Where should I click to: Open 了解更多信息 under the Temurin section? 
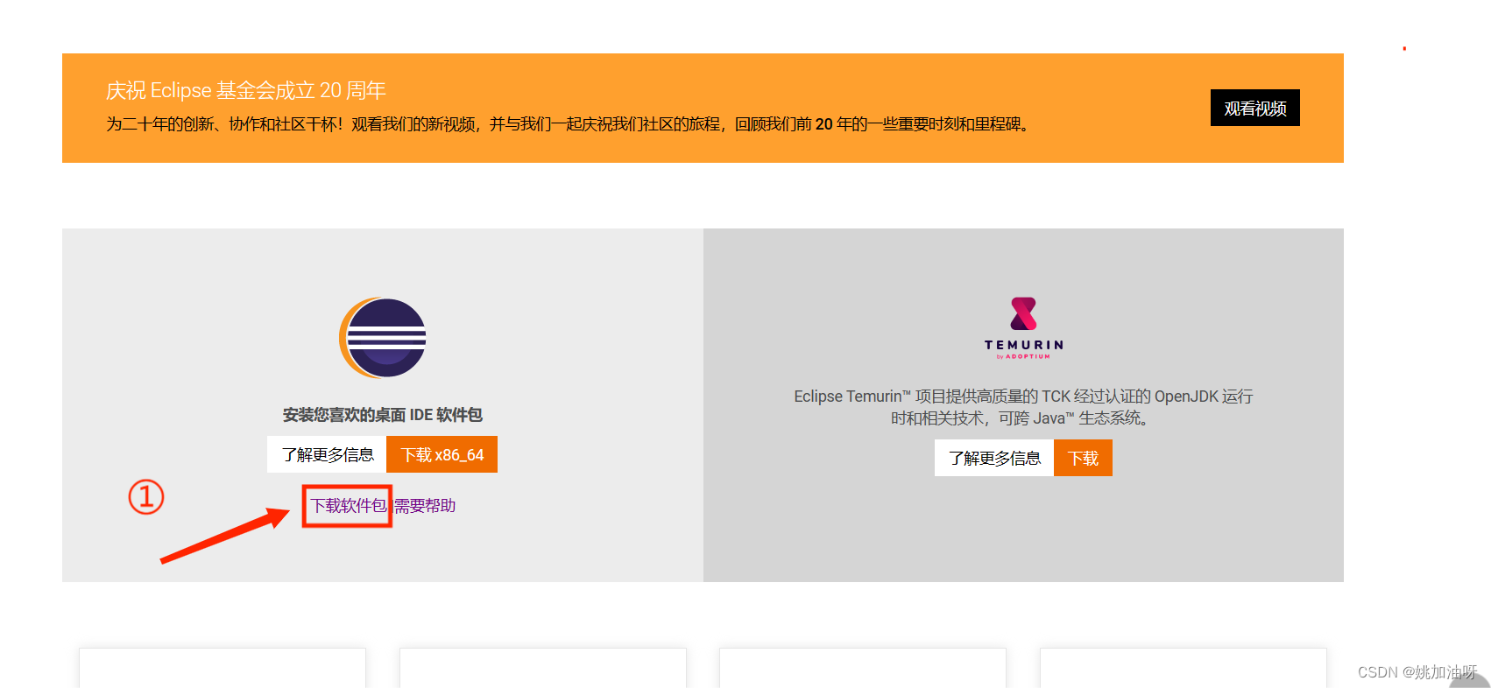pyautogui.click(x=994, y=458)
